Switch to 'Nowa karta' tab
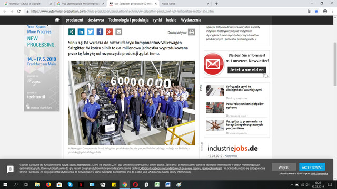337x189 pixels. [x=168, y=4]
